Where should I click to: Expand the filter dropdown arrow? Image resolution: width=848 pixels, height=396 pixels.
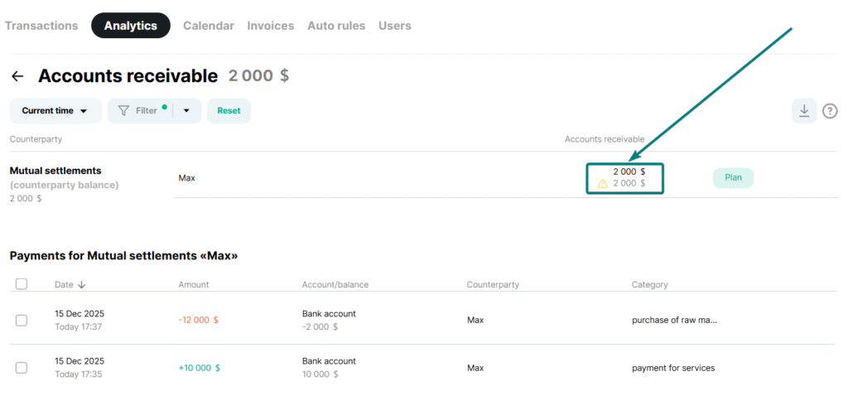point(187,111)
